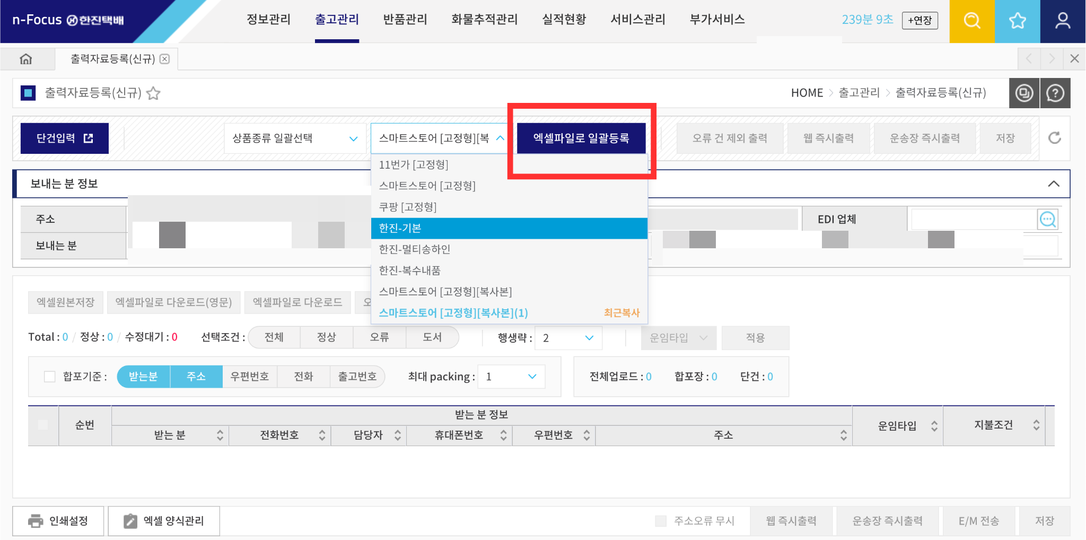
Task: Click 엑셀파일로 일괄등록 button
Action: pos(581,138)
